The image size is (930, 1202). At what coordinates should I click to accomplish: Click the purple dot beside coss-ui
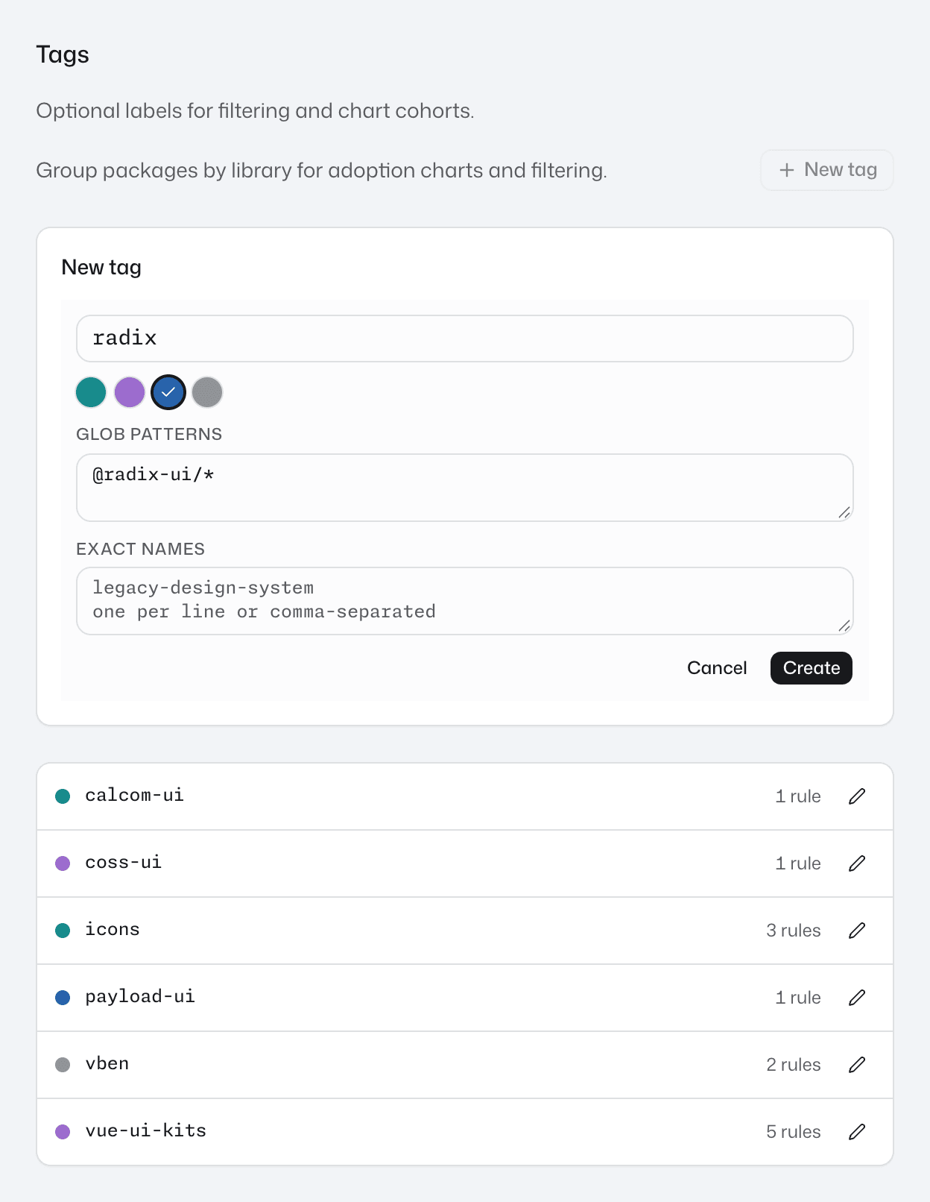click(x=63, y=863)
